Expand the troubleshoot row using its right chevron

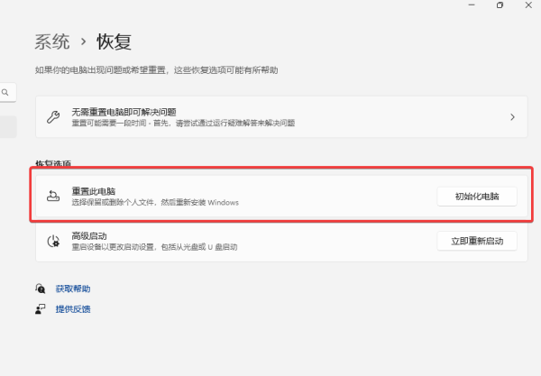pyautogui.click(x=512, y=117)
